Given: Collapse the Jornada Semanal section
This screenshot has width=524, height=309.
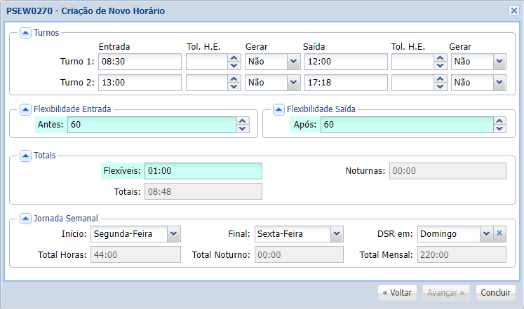Looking at the screenshot, I should 25,218.
